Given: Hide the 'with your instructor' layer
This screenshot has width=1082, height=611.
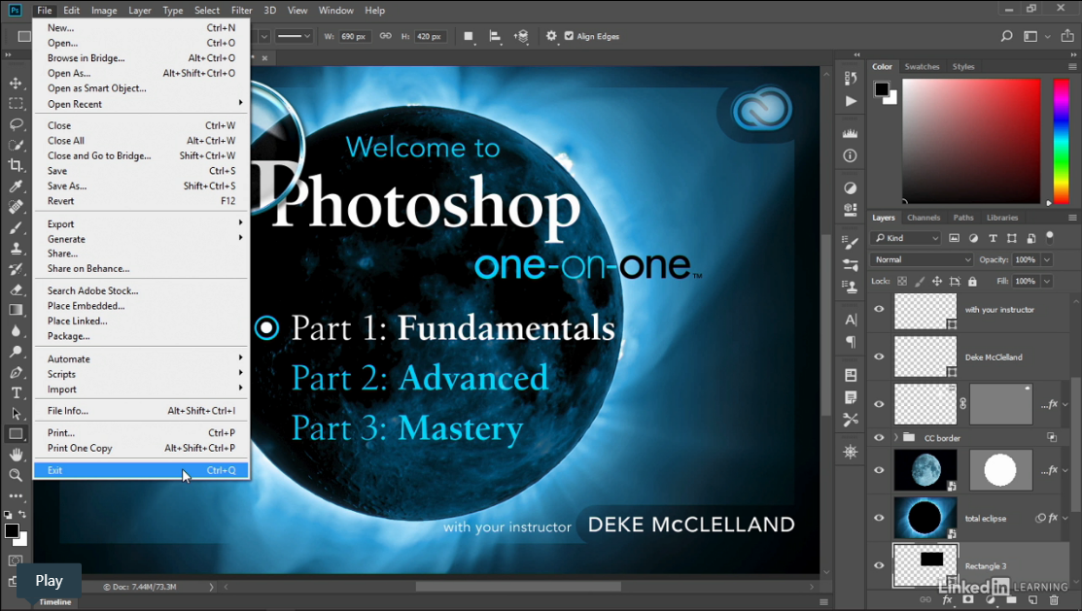Looking at the screenshot, I should pyautogui.click(x=879, y=309).
